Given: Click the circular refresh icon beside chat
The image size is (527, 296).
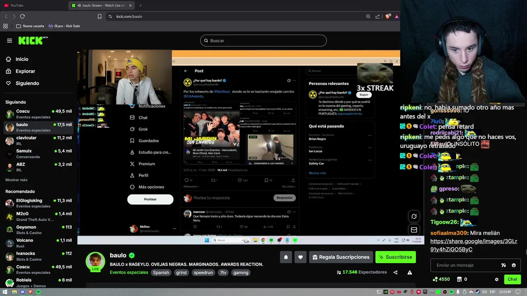Looking at the screenshot, I should coord(414,216).
